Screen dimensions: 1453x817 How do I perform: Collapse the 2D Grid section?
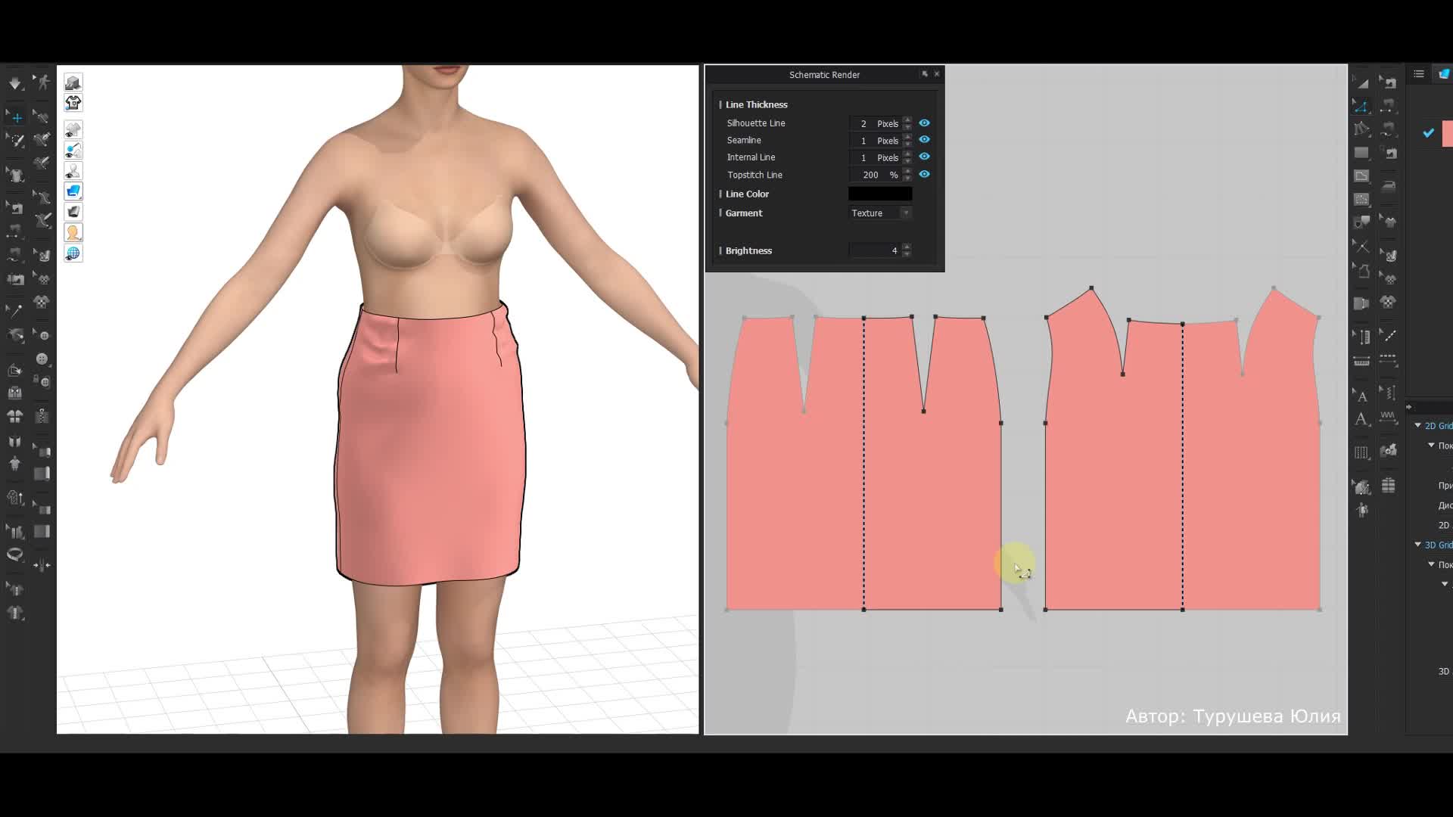[1418, 426]
